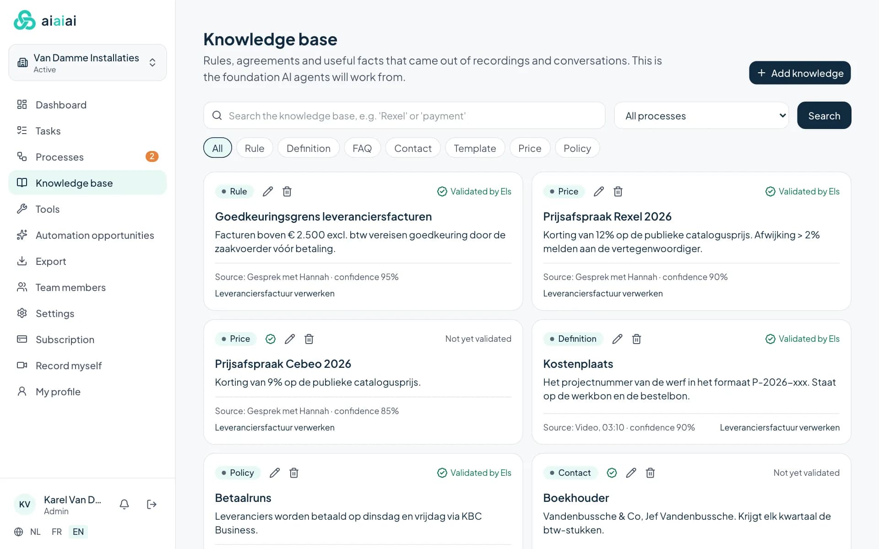The width and height of the screenshot is (879, 549).
Task: Edit the Prijsafspraak Cebeo 2026 entry
Action: pyautogui.click(x=290, y=339)
